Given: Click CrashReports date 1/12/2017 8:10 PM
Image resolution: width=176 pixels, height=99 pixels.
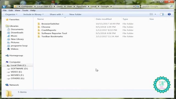Looking at the screenshot, I should [x=106, y=30].
